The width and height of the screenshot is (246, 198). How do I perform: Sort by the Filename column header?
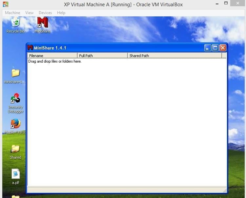point(52,56)
